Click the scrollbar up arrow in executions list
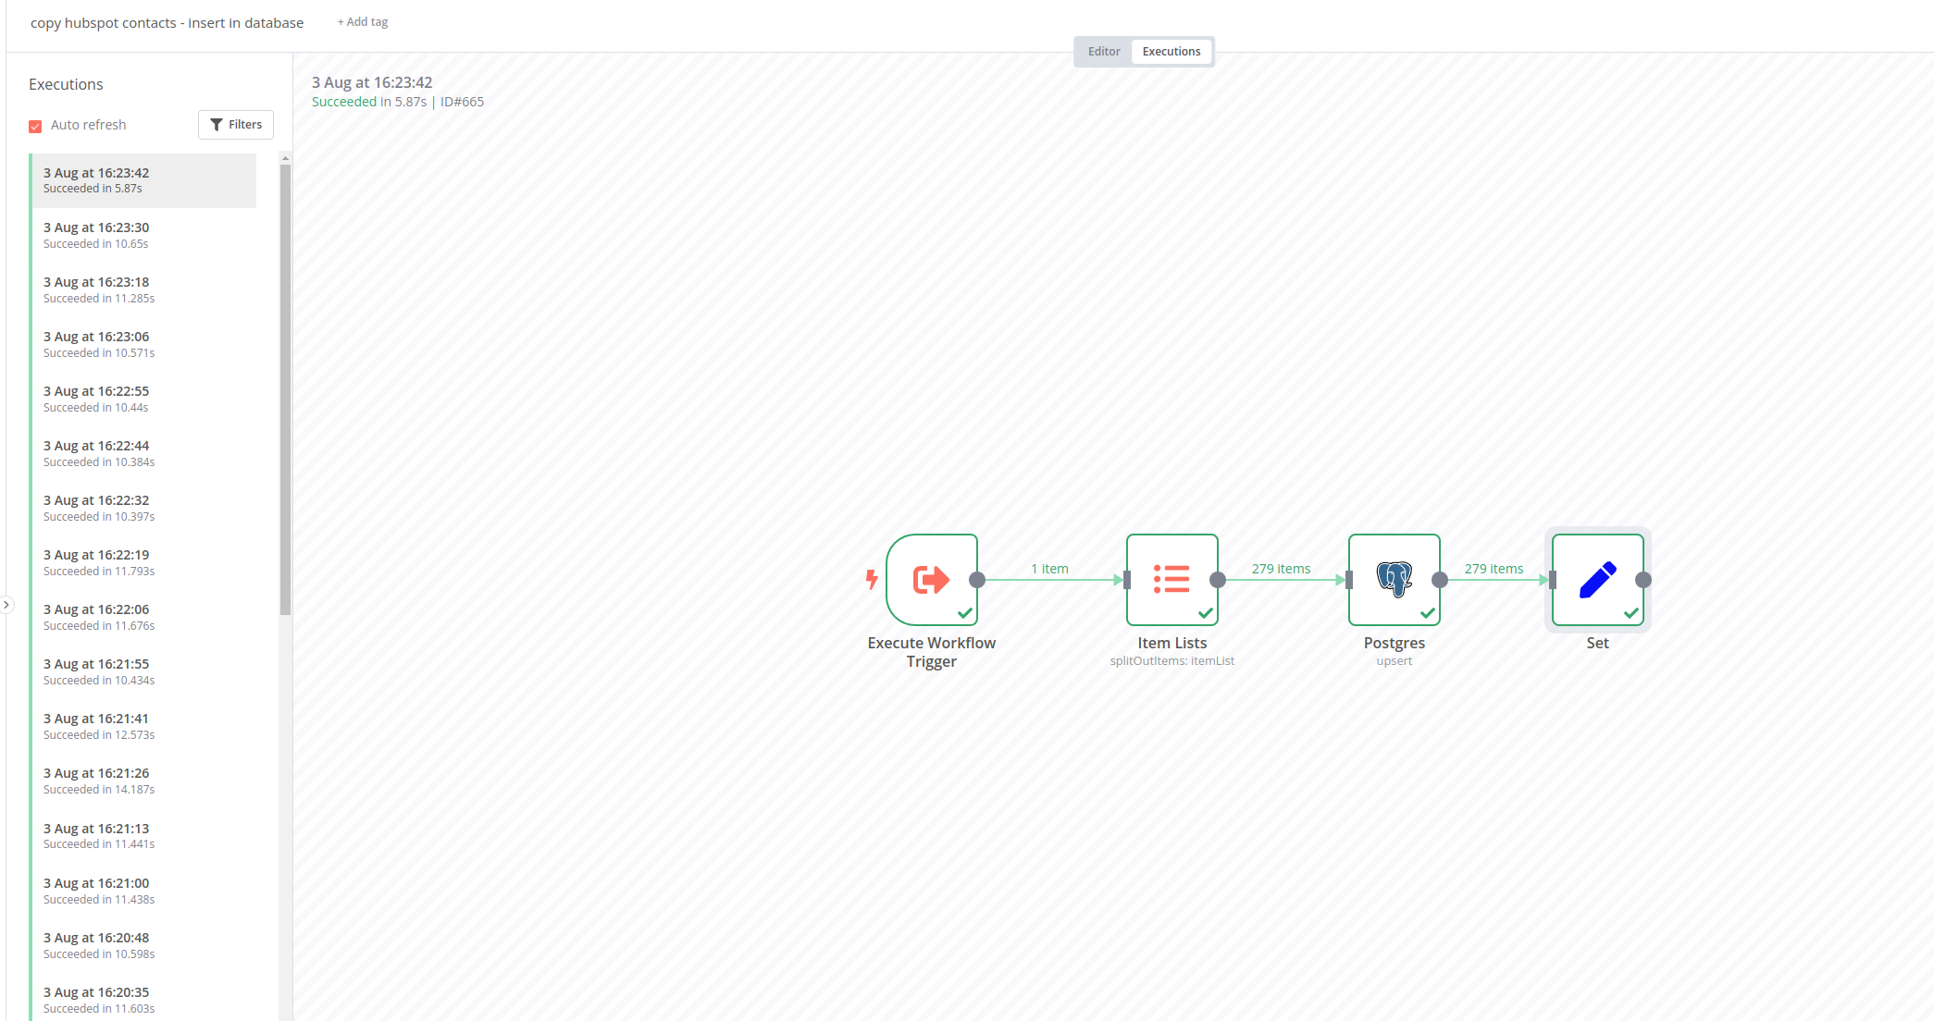This screenshot has width=1934, height=1021. tap(285, 158)
